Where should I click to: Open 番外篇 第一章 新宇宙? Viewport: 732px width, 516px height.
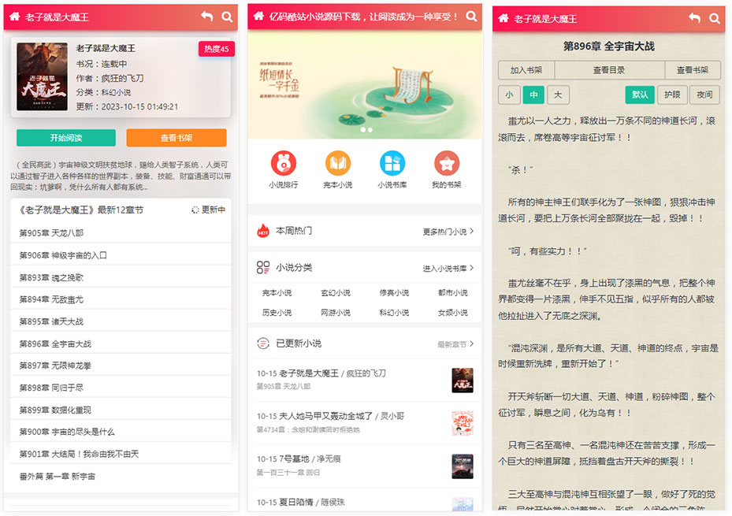click(121, 477)
